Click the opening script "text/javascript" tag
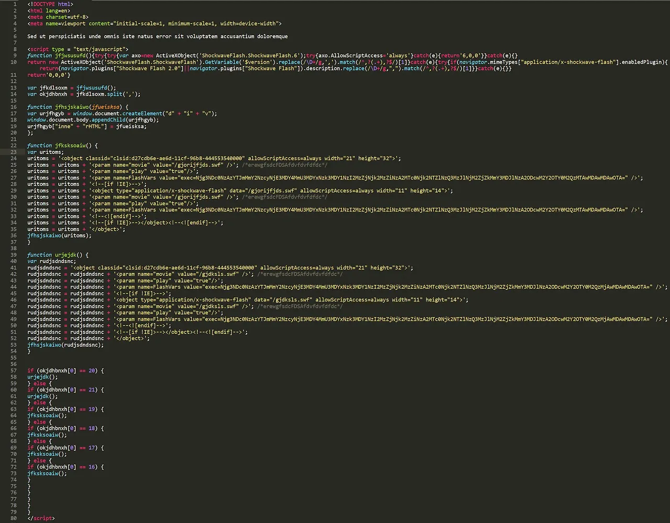Screen dimensions: 670x523 tap(78, 49)
